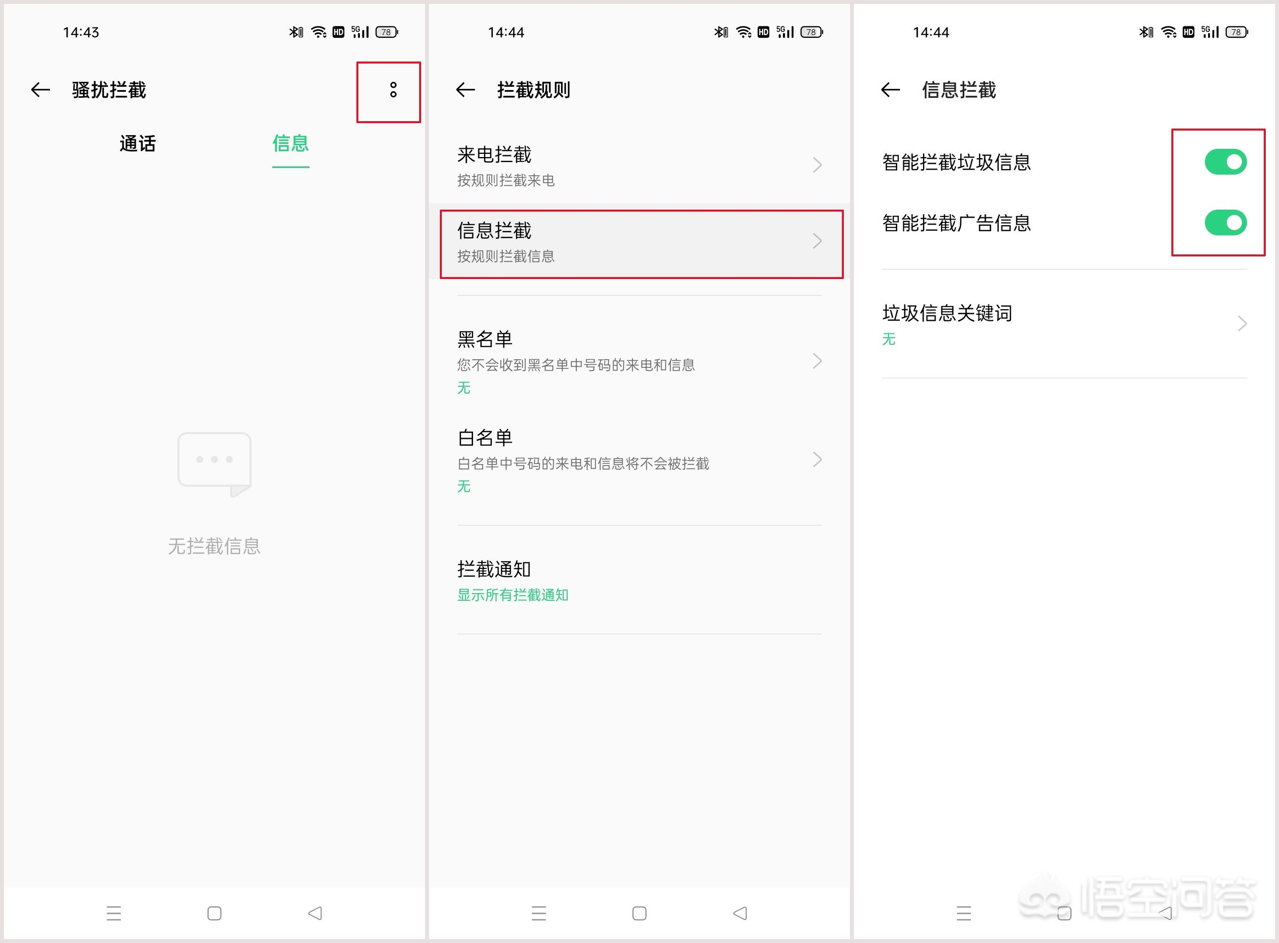This screenshot has width=1279, height=943.
Task: Click 您不会收到黑名单中号码的来电和信息 description
Action: click(x=576, y=365)
